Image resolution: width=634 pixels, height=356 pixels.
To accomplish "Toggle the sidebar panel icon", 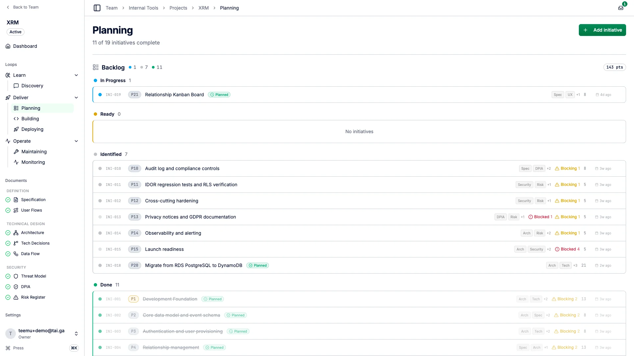I will 97,8.
